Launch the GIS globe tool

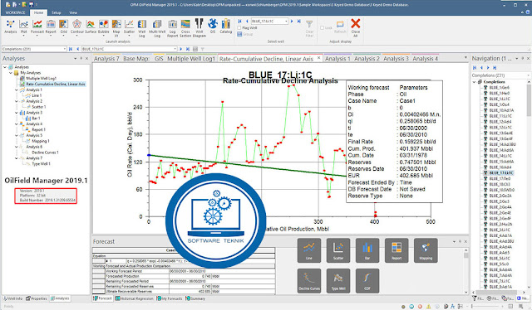213,26
